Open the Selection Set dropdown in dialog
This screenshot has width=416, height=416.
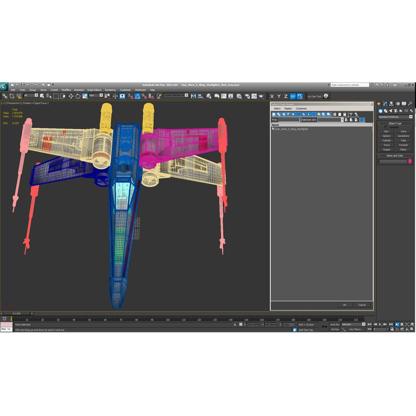tap(330, 120)
